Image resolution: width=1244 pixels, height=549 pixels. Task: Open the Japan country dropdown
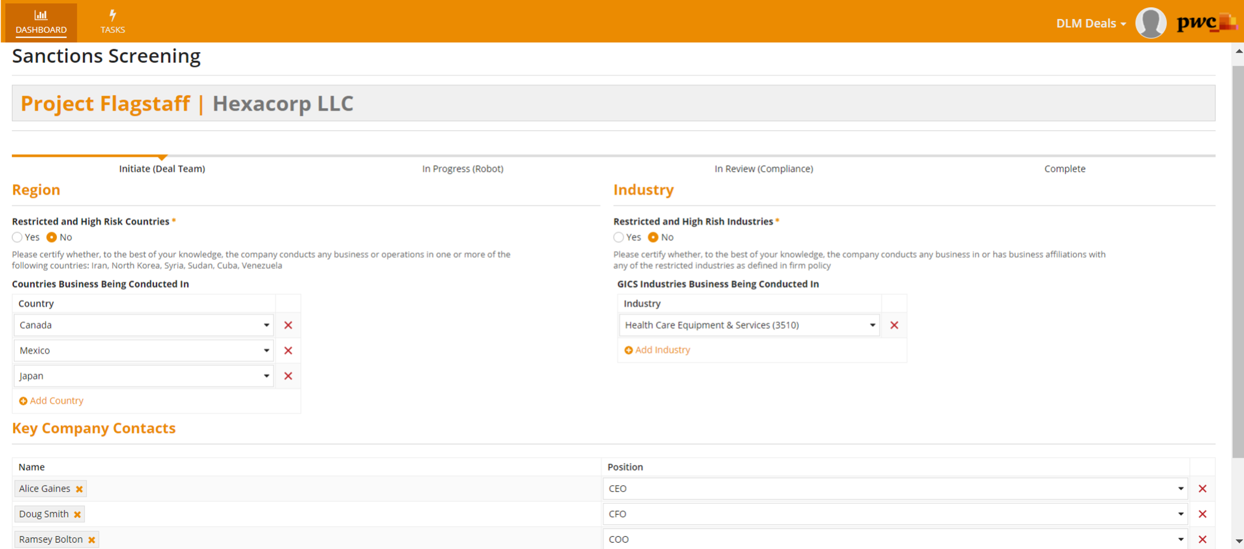pyautogui.click(x=144, y=376)
